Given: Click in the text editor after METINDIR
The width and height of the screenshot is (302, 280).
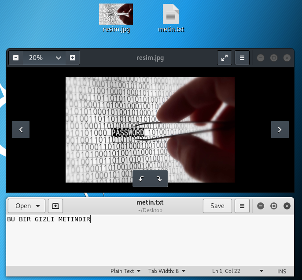Looking at the screenshot, I should pos(91,219).
